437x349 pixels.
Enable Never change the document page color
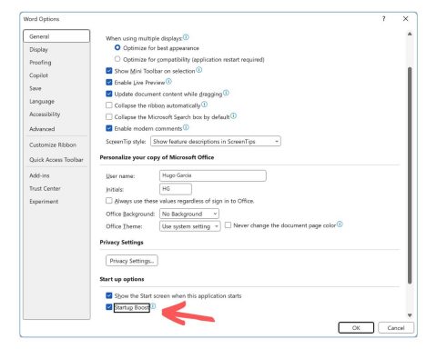pyautogui.click(x=228, y=225)
